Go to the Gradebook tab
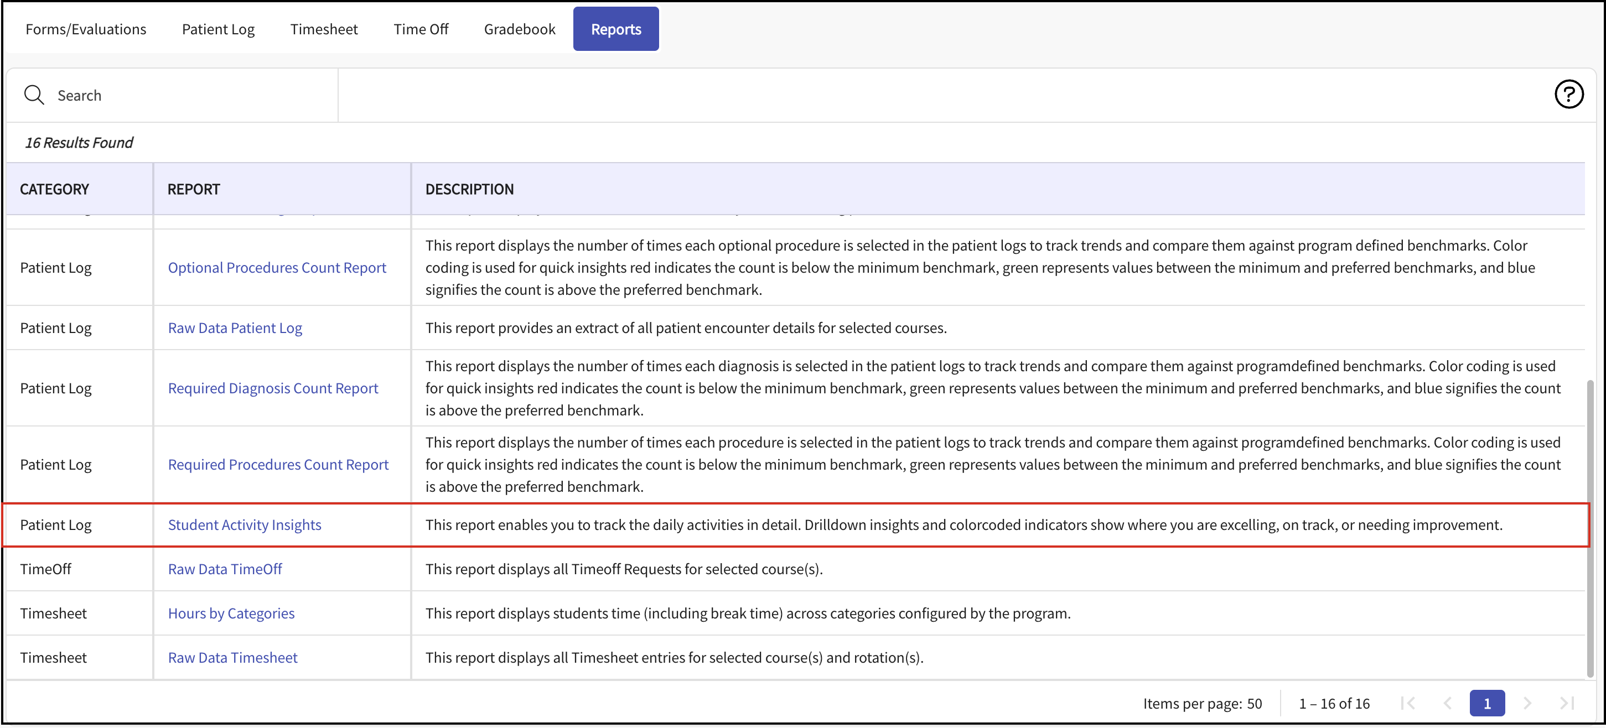1606x728 pixels. [x=519, y=29]
